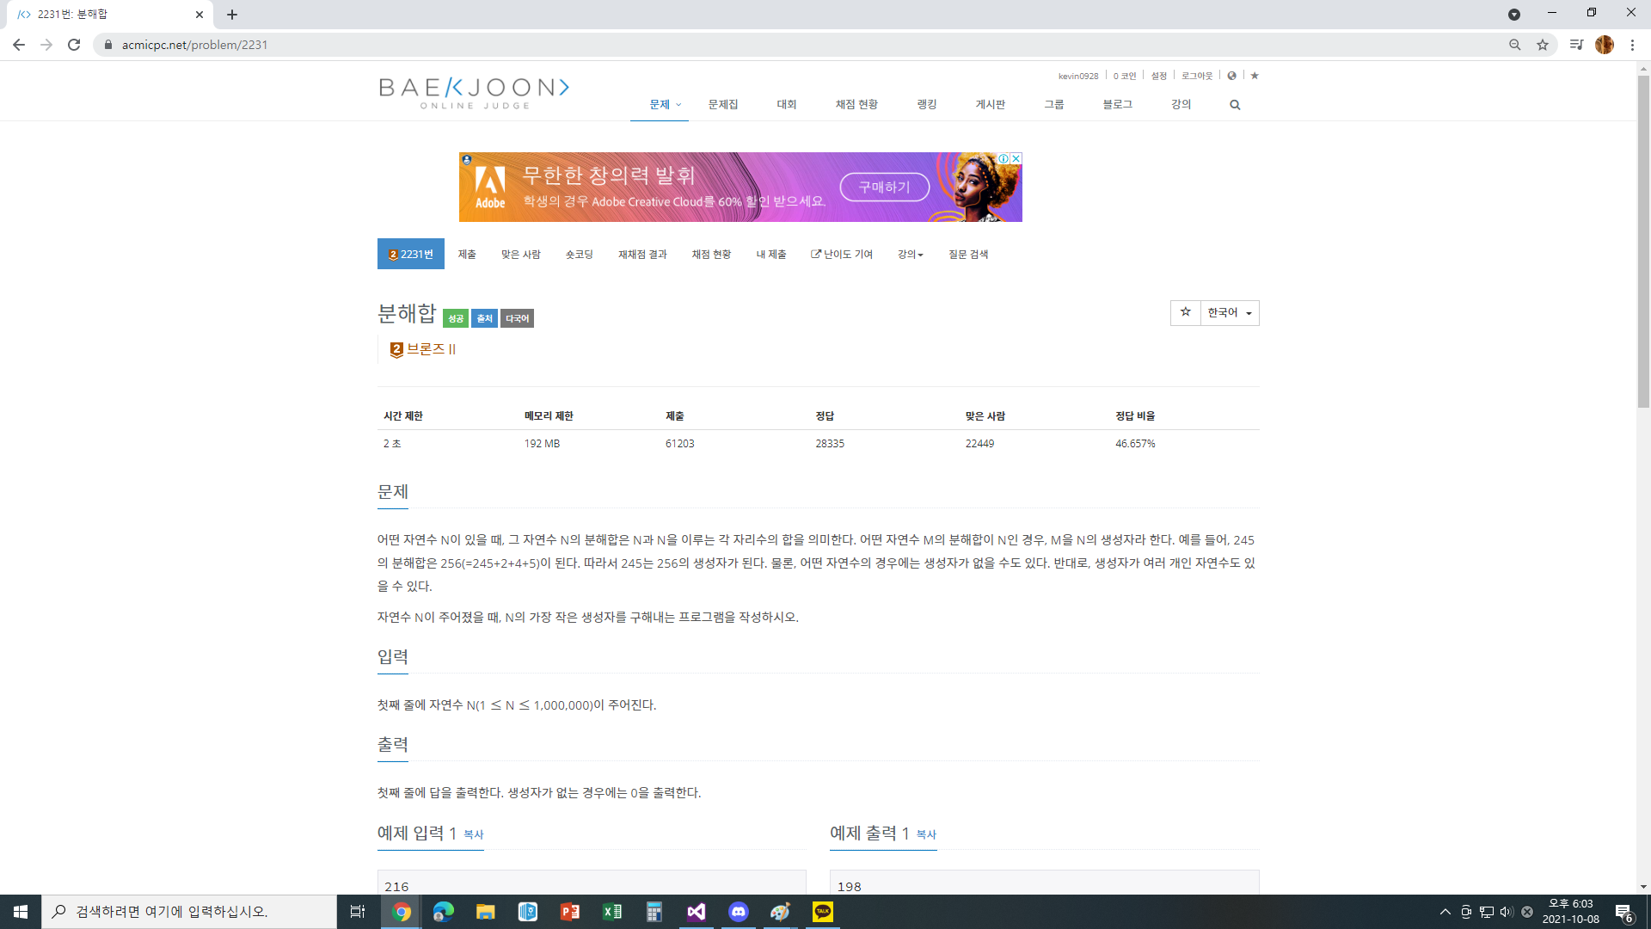This screenshot has height=929, width=1651.
Task: Reload the page with refresh icon
Action: tap(74, 45)
